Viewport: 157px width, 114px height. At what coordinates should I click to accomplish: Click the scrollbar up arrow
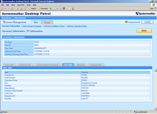coord(155,70)
